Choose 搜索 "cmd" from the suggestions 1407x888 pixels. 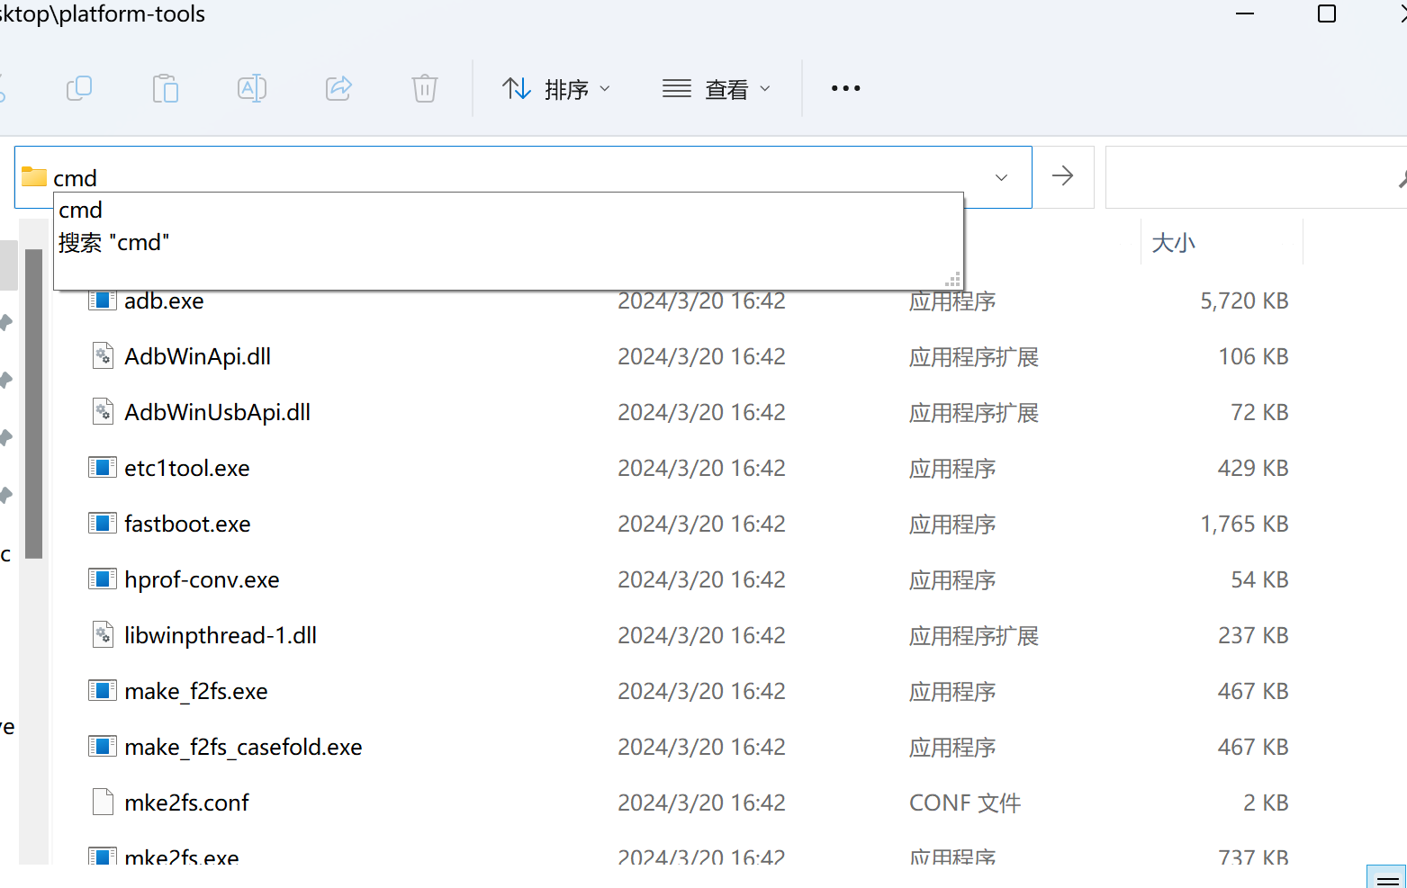(x=114, y=242)
